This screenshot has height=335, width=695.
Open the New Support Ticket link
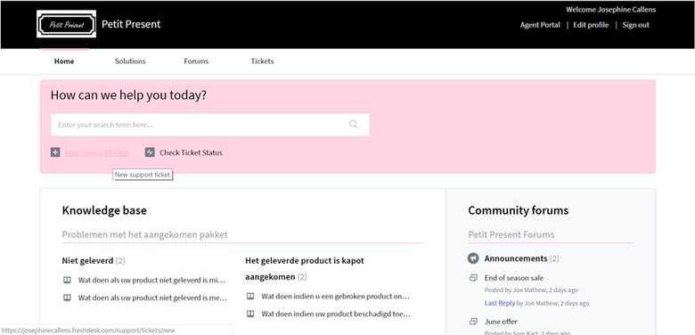96,152
